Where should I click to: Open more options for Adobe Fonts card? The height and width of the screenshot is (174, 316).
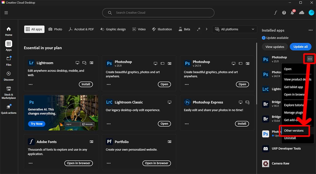pos(31,163)
